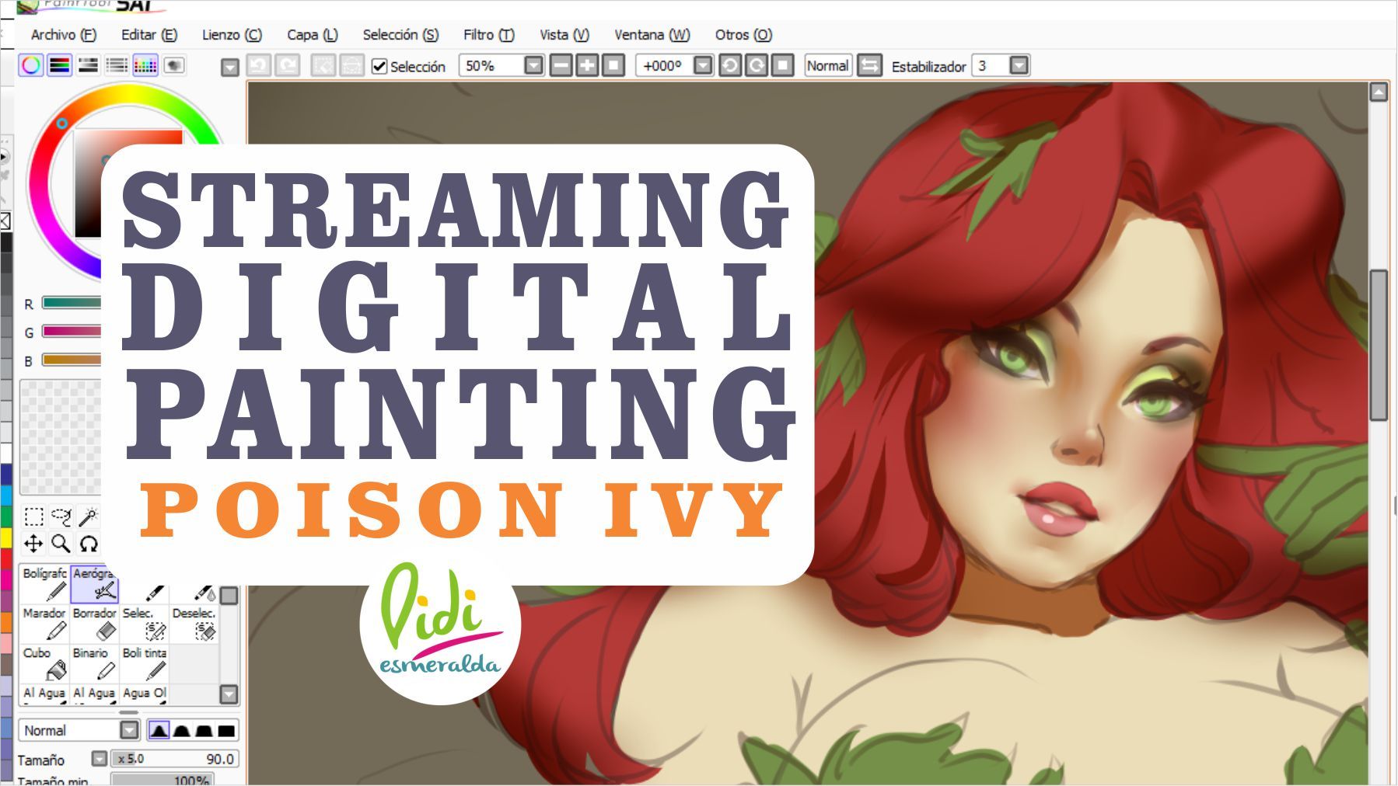Image resolution: width=1398 pixels, height=786 pixels.
Task: Toggle the Selección checkbox
Action: (379, 67)
